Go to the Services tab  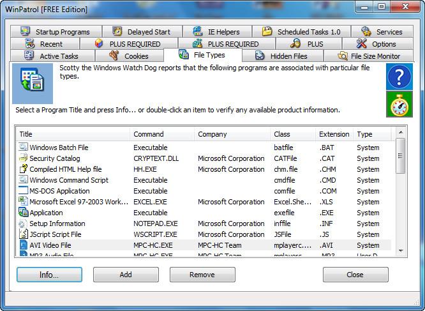382,31
